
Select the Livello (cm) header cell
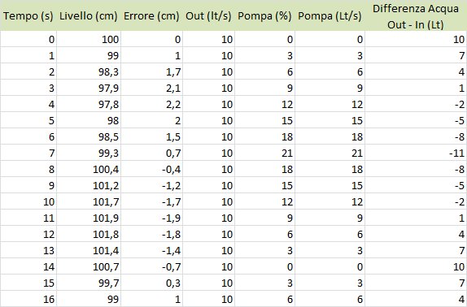(x=89, y=15)
